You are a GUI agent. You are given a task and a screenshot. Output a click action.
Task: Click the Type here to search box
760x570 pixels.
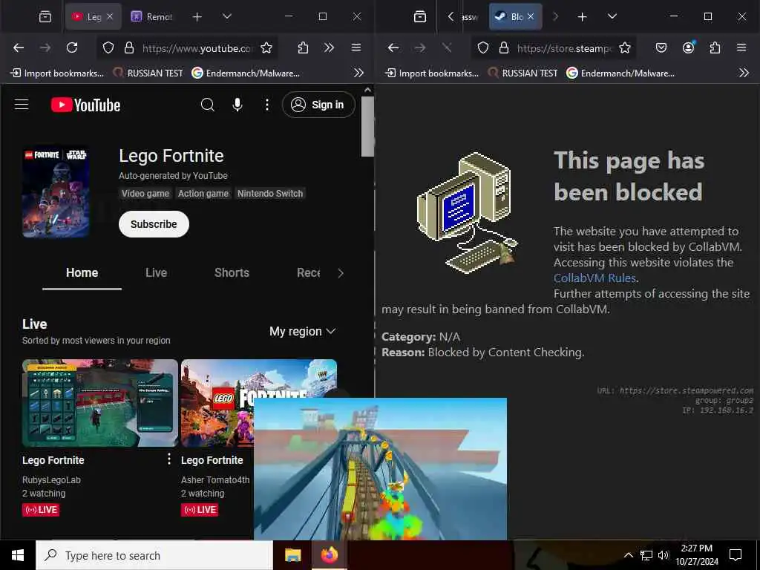coord(154,555)
